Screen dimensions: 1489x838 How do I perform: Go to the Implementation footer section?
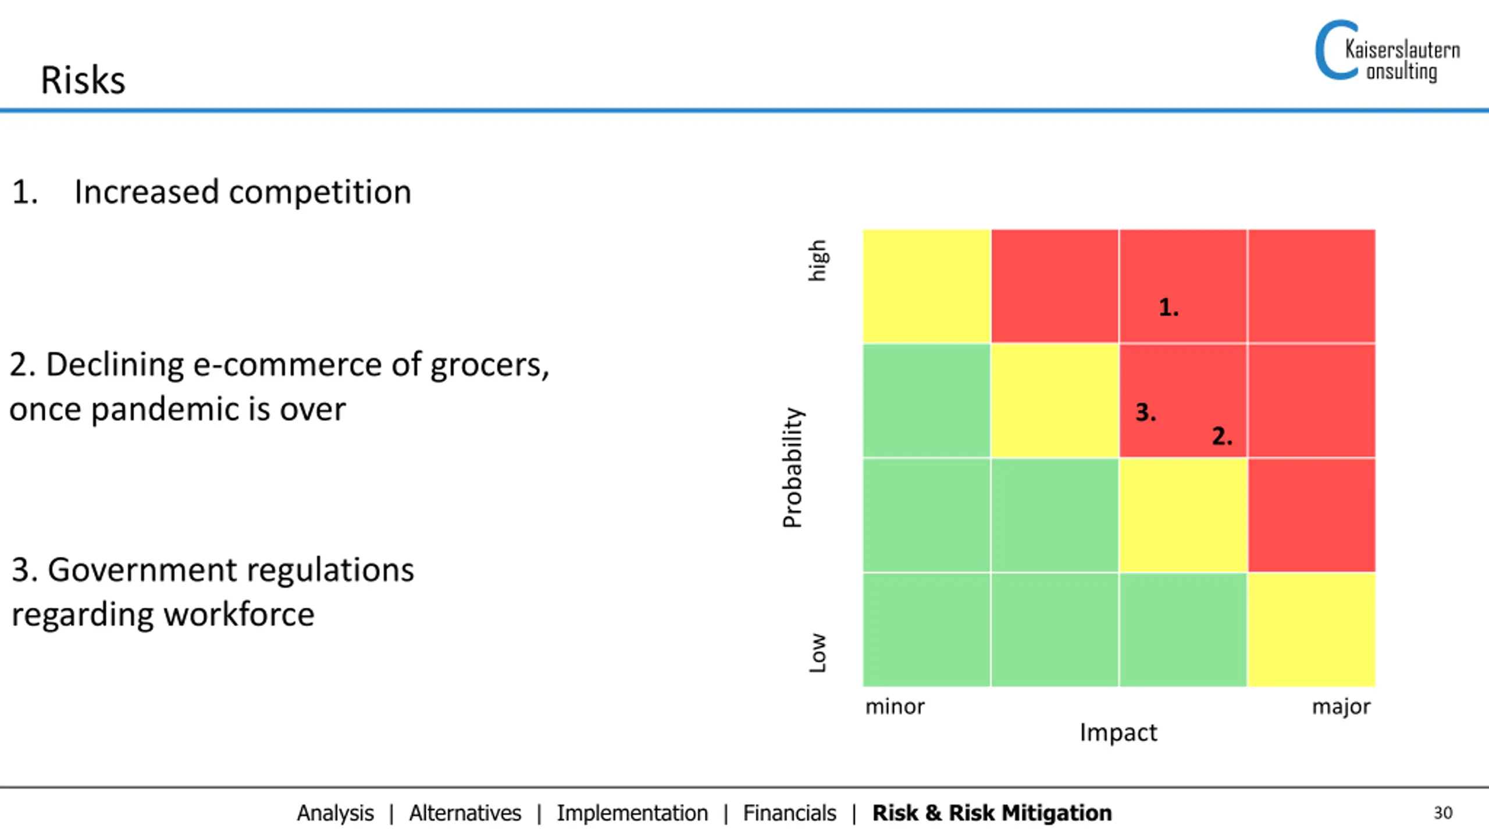pos(632,813)
